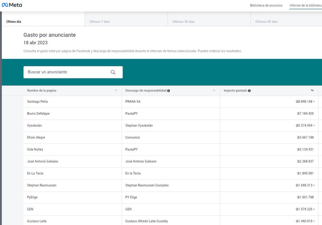The width and height of the screenshot is (322, 225).
Task: Select the PyElige page name
Action: pos(32,197)
